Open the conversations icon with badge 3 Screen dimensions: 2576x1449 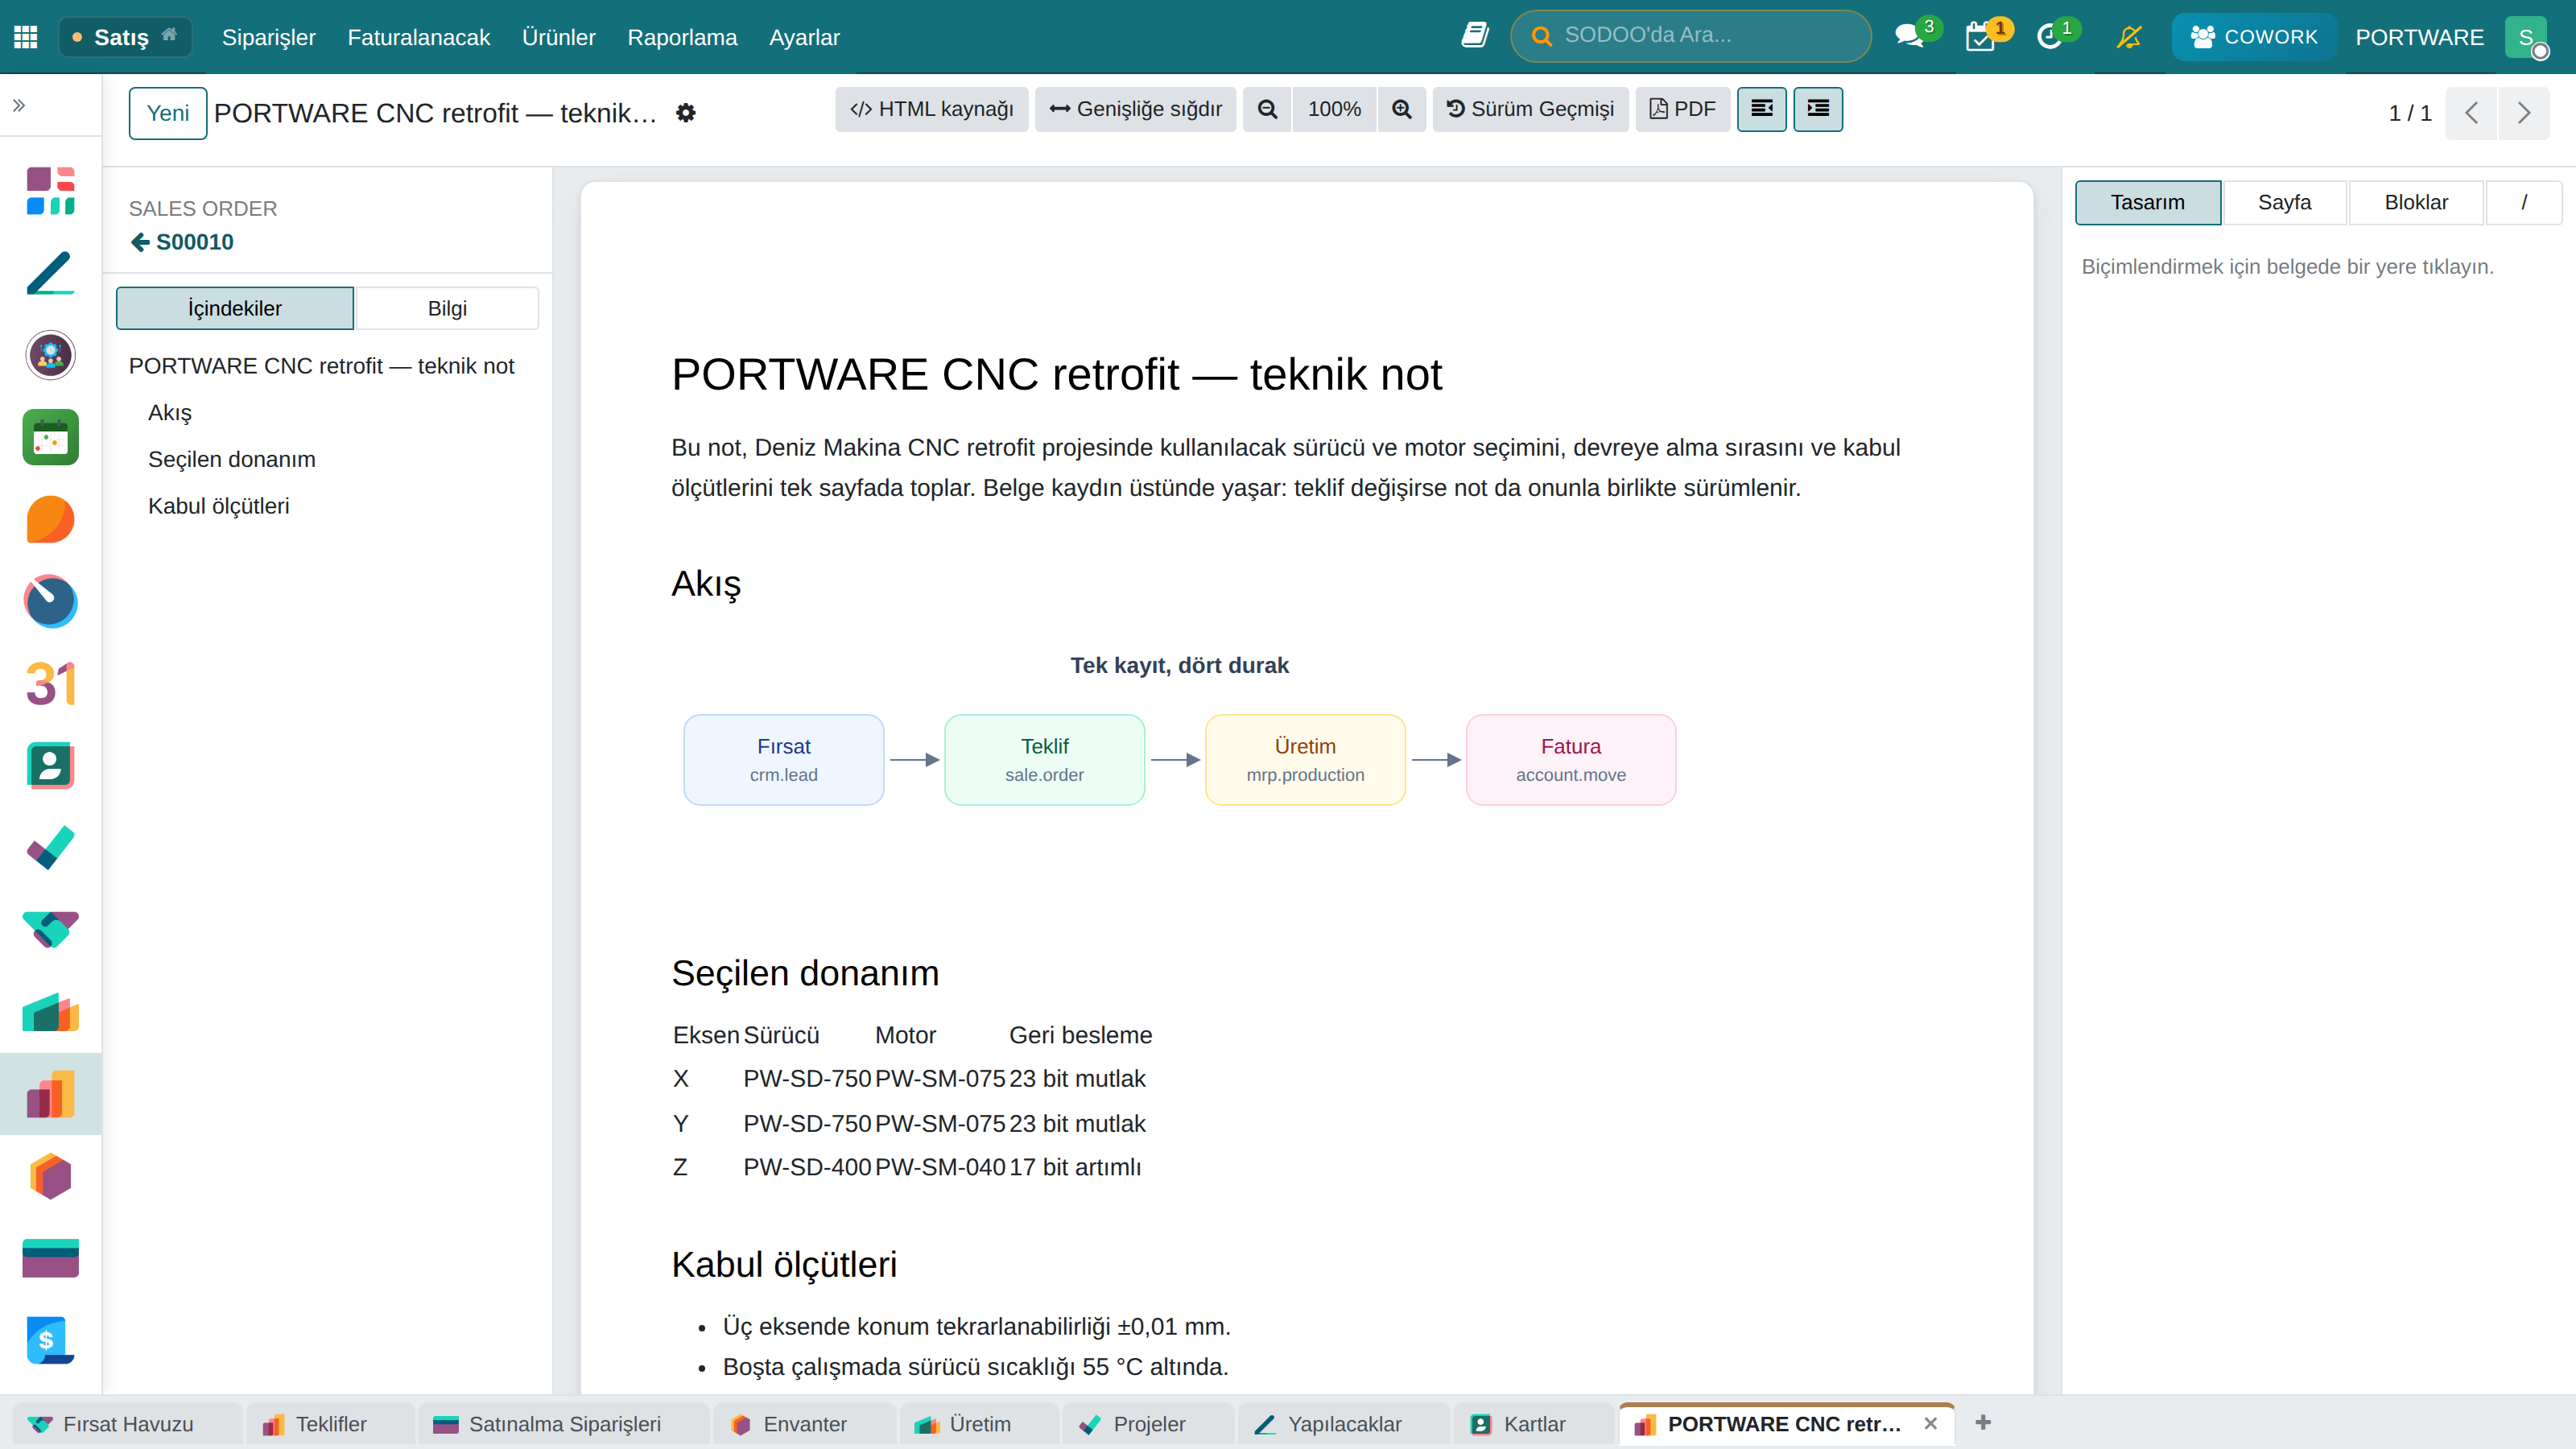[x=1909, y=37]
